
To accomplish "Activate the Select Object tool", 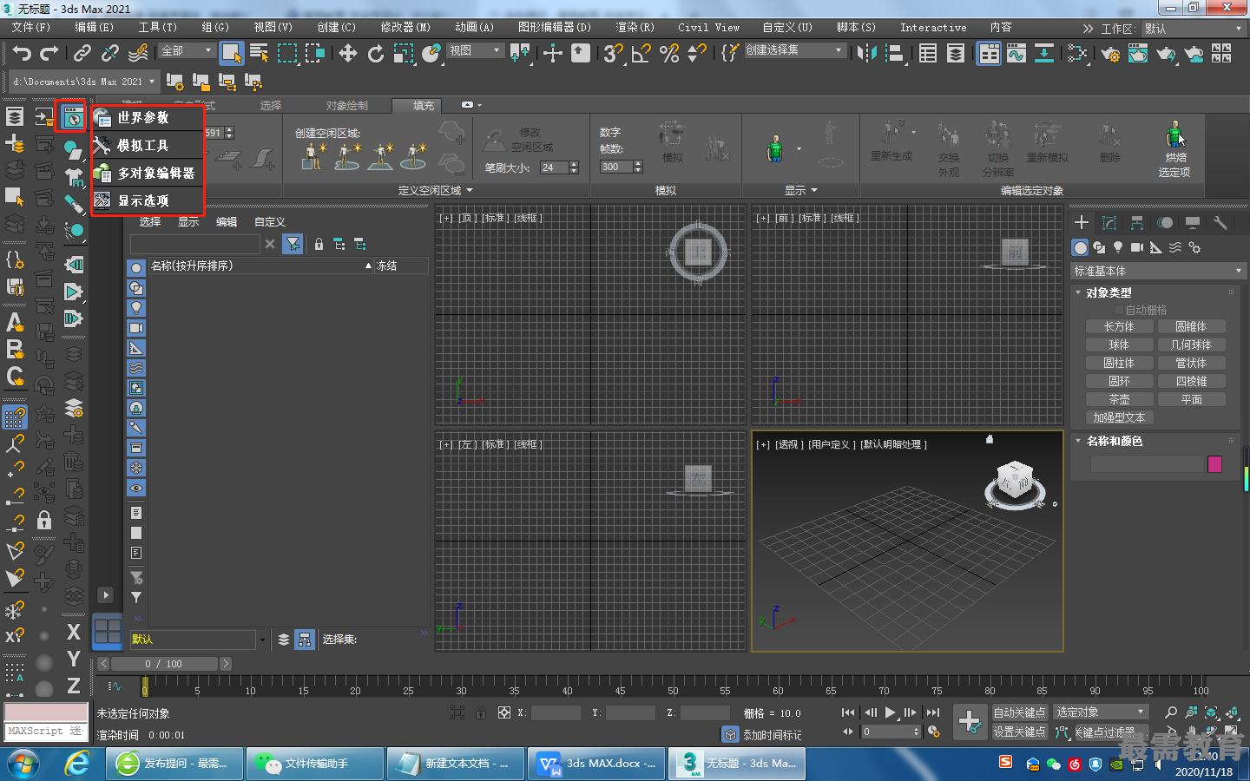I will (231, 54).
